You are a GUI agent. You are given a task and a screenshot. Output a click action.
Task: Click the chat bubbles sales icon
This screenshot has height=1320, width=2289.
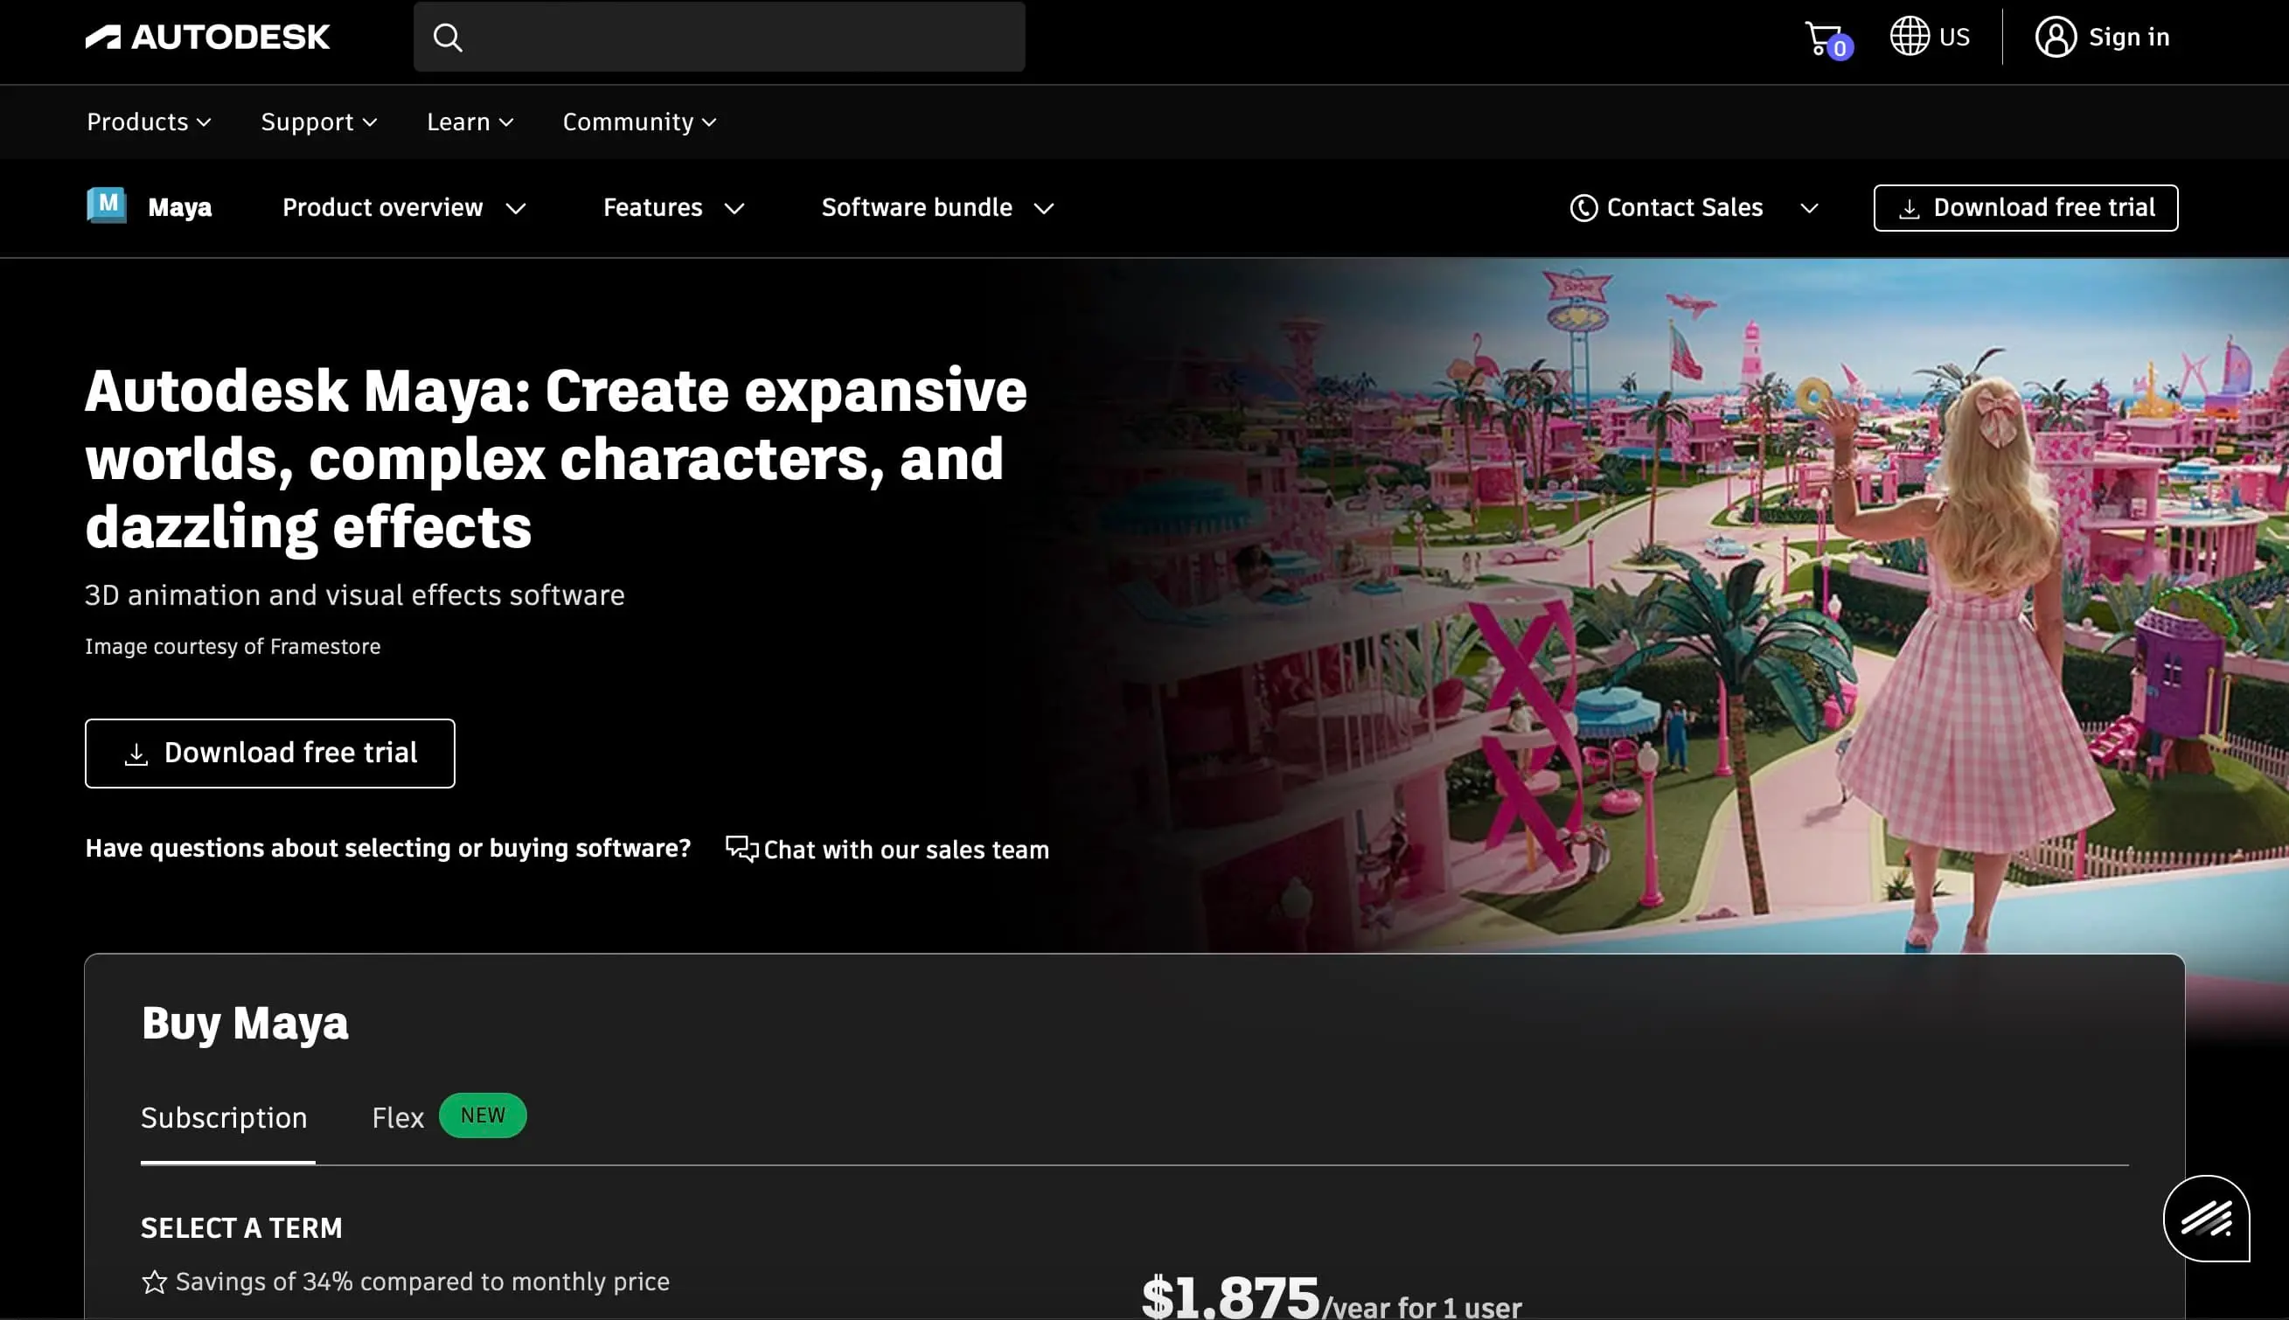coord(741,849)
